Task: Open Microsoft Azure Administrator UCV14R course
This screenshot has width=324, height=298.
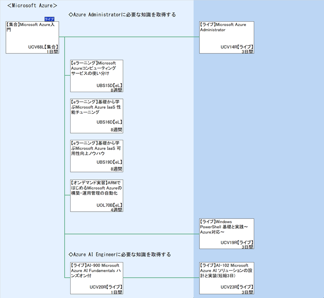Action: coord(227,37)
